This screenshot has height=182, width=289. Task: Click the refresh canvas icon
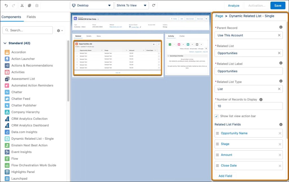[154, 5]
